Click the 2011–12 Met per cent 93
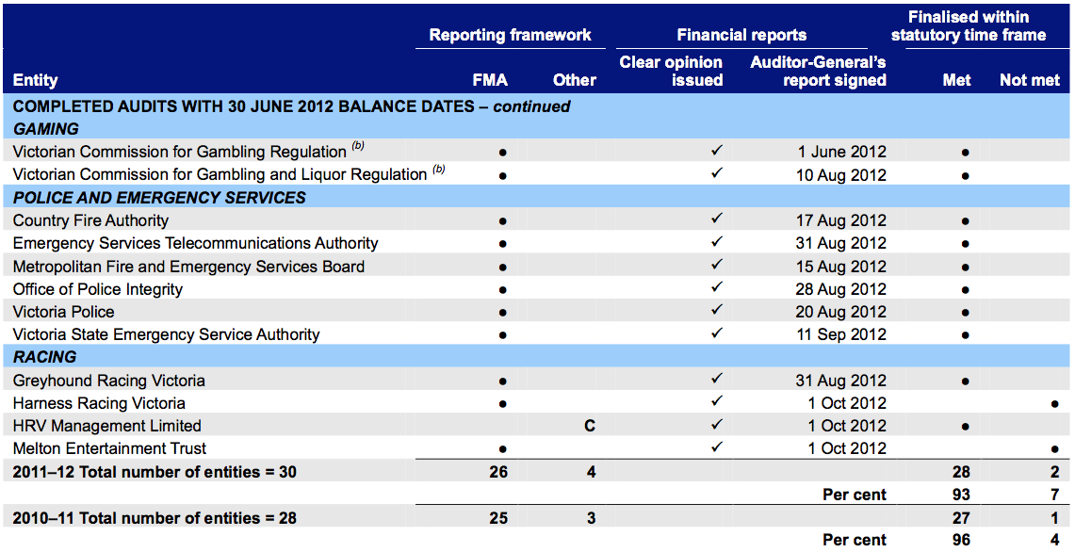The width and height of the screenshot is (1075, 552). [x=961, y=495]
